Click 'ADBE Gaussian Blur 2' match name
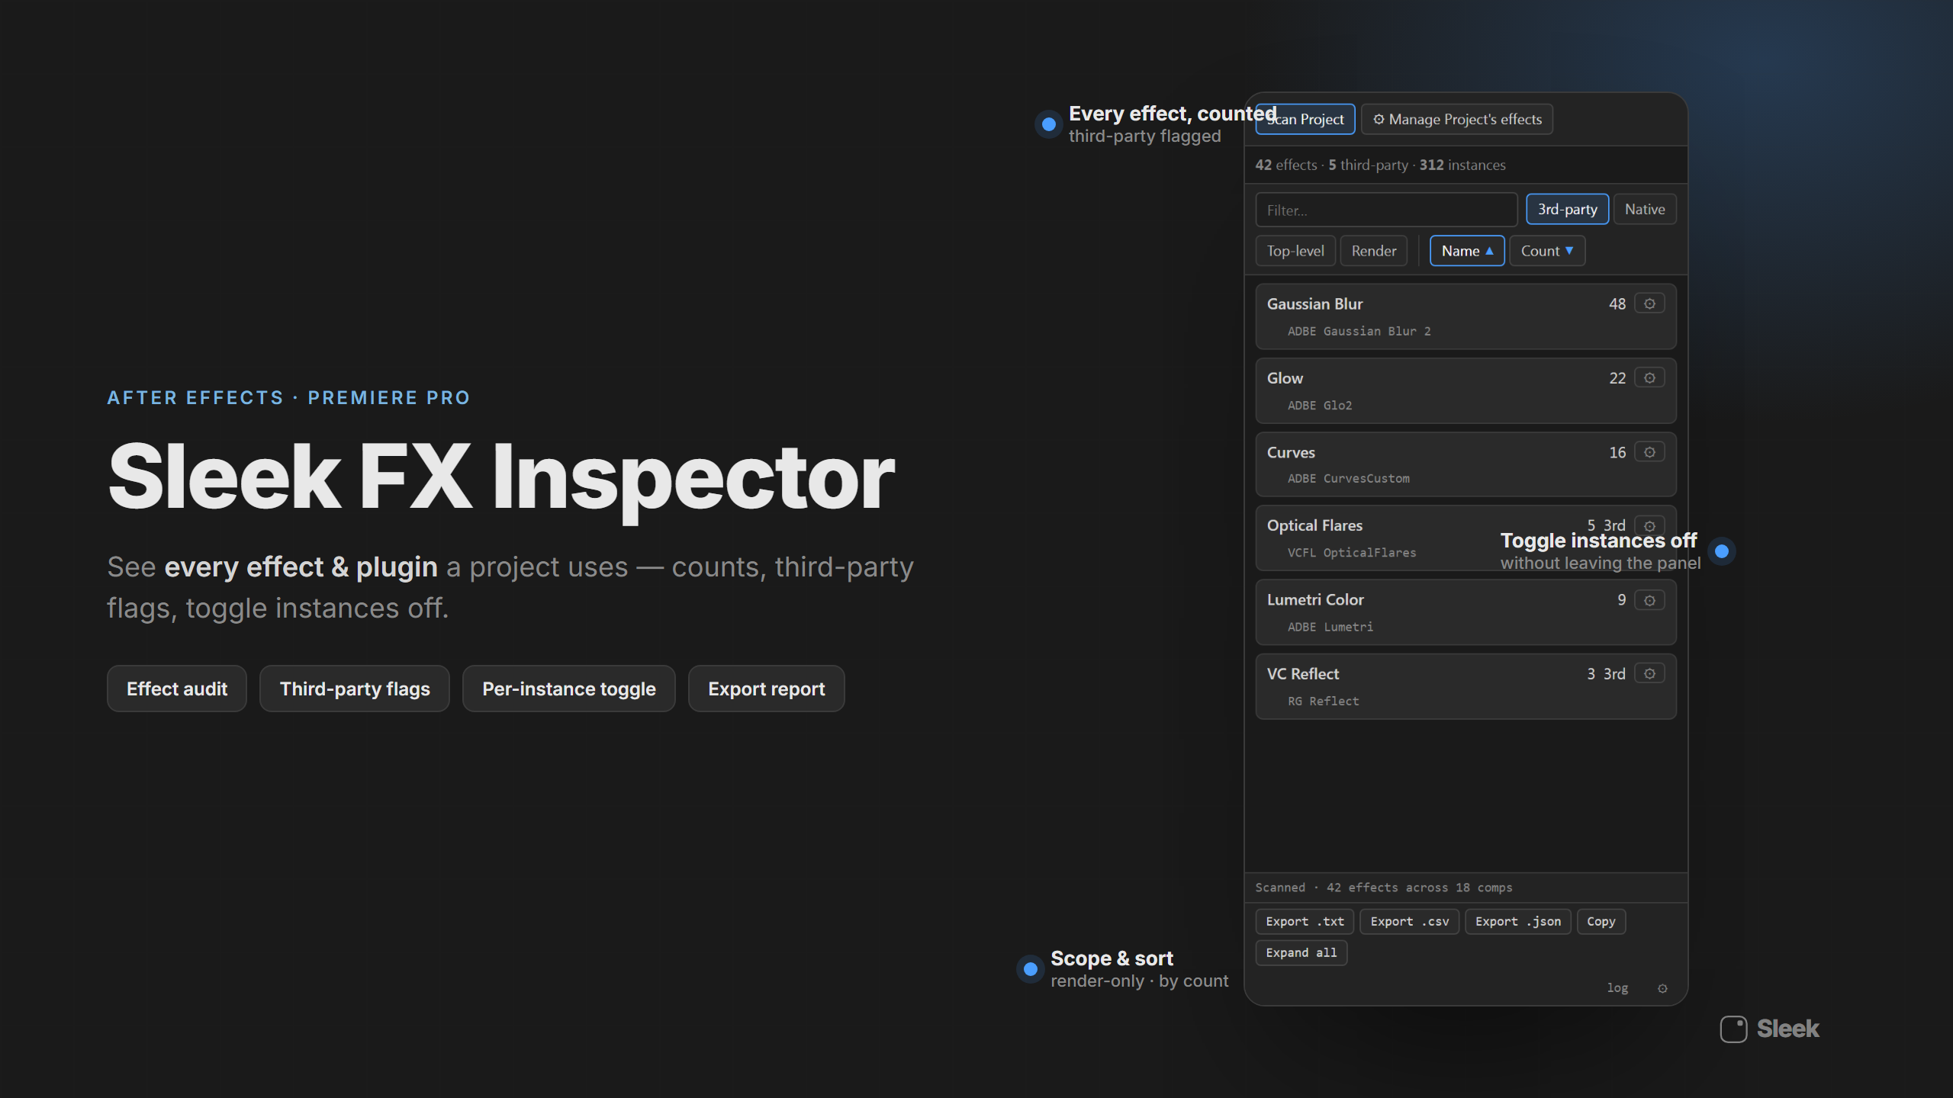 [x=1359, y=331]
